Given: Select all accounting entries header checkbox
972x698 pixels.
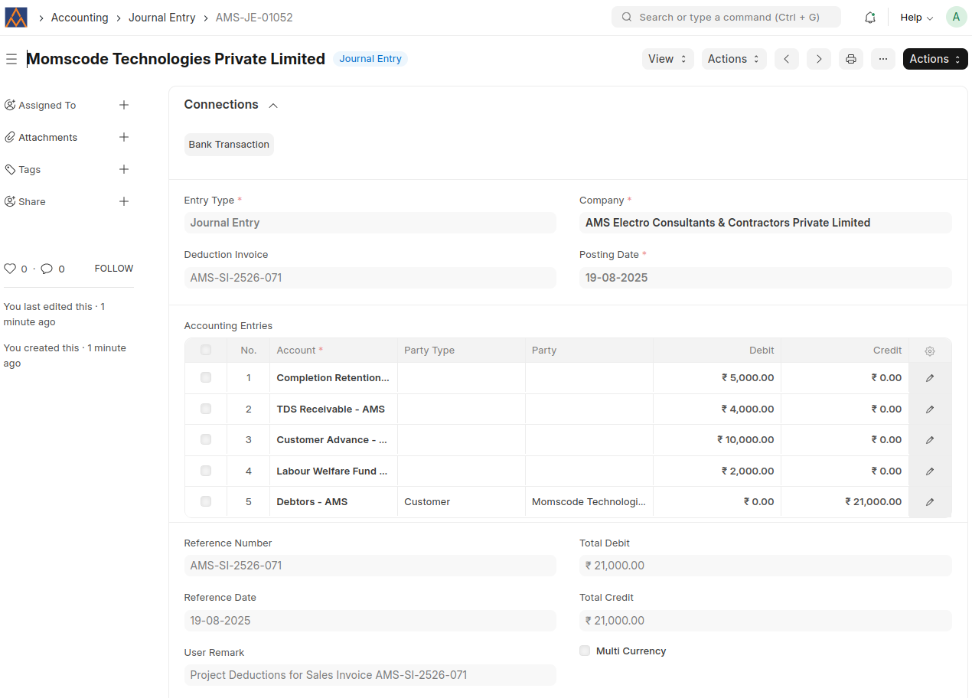Looking at the screenshot, I should (206, 351).
